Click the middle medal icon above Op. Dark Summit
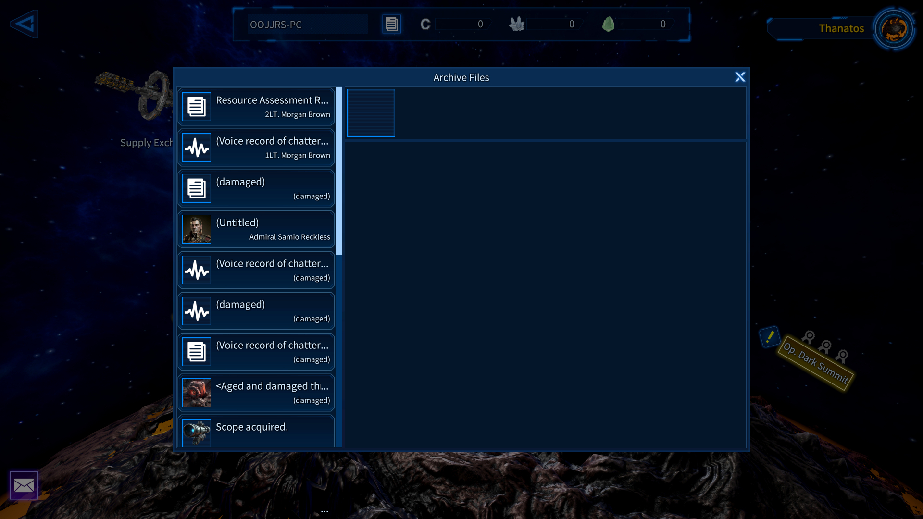923x519 pixels. (x=825, y=346)
